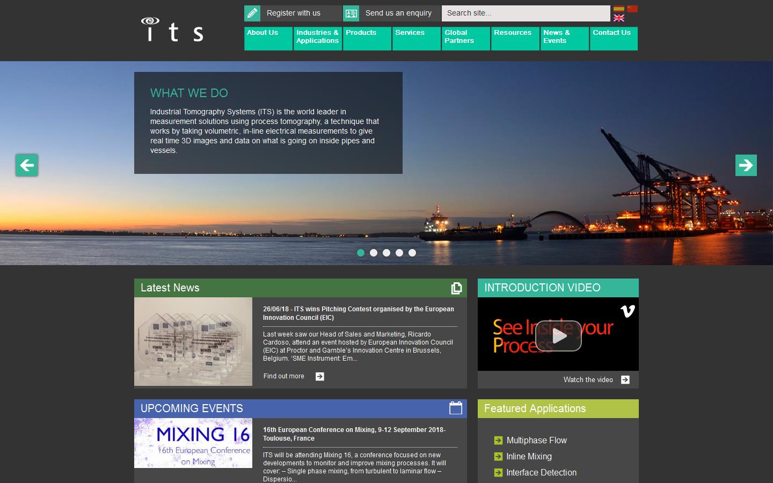The image size is (773, 483).
Task: Click the ITS logo in the header
Action: coord(172,30)
